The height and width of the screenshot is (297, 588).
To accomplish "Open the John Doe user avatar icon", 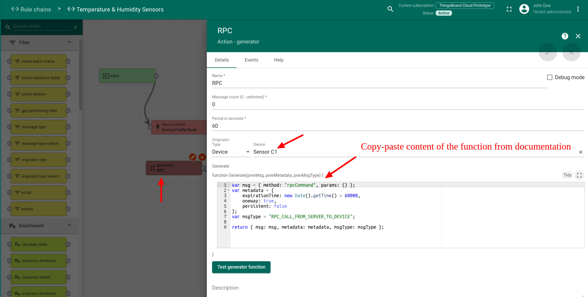I will [x=524, y=9].
